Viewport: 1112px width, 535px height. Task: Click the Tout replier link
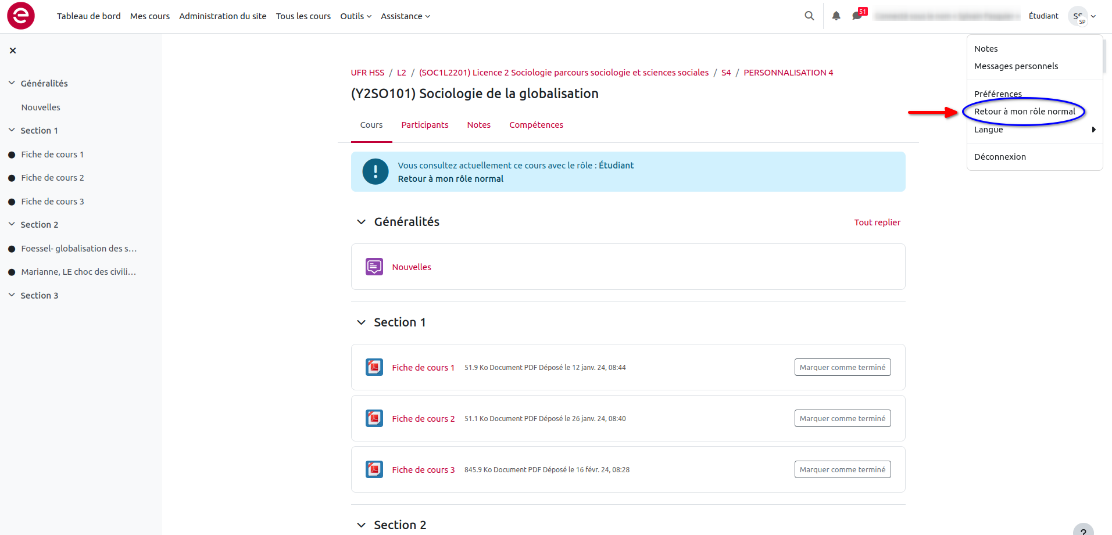click(x=877, y=222)
